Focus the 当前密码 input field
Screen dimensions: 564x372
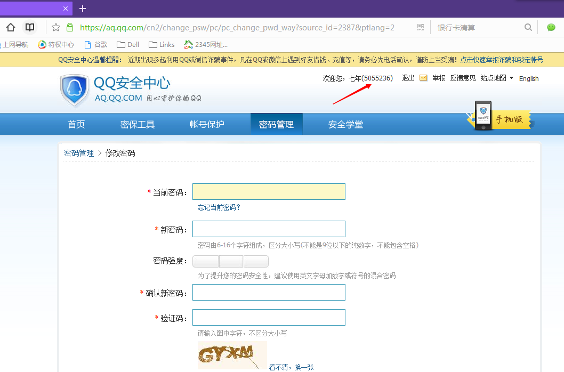coord(269,192)
